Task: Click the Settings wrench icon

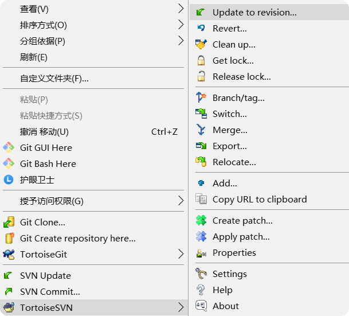Action: [x=201, y=274]
